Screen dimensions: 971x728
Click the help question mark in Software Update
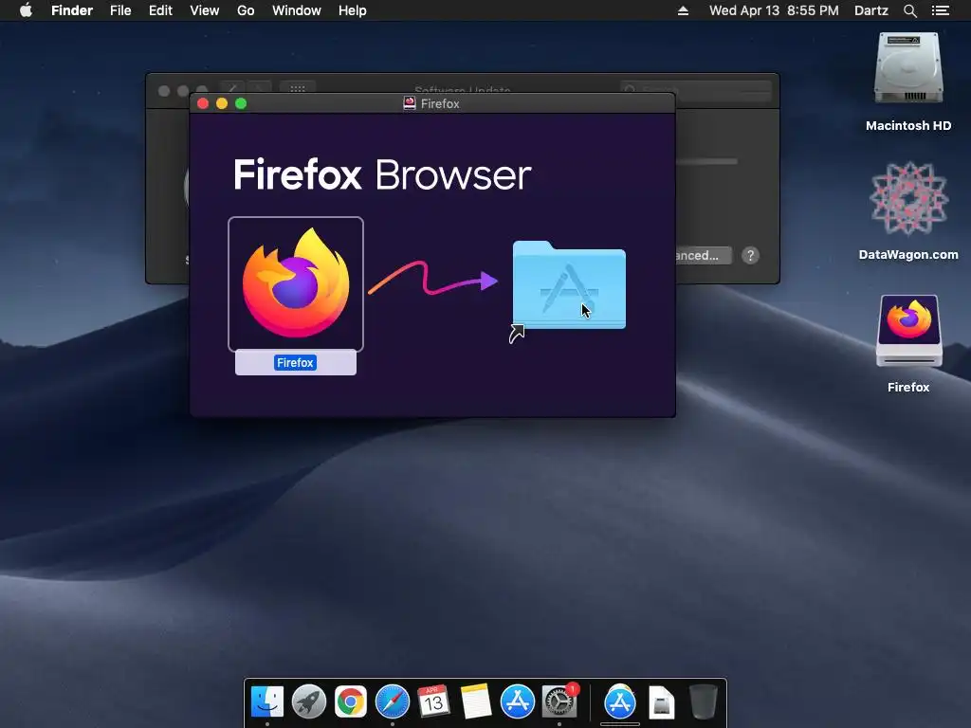point(751,255)
